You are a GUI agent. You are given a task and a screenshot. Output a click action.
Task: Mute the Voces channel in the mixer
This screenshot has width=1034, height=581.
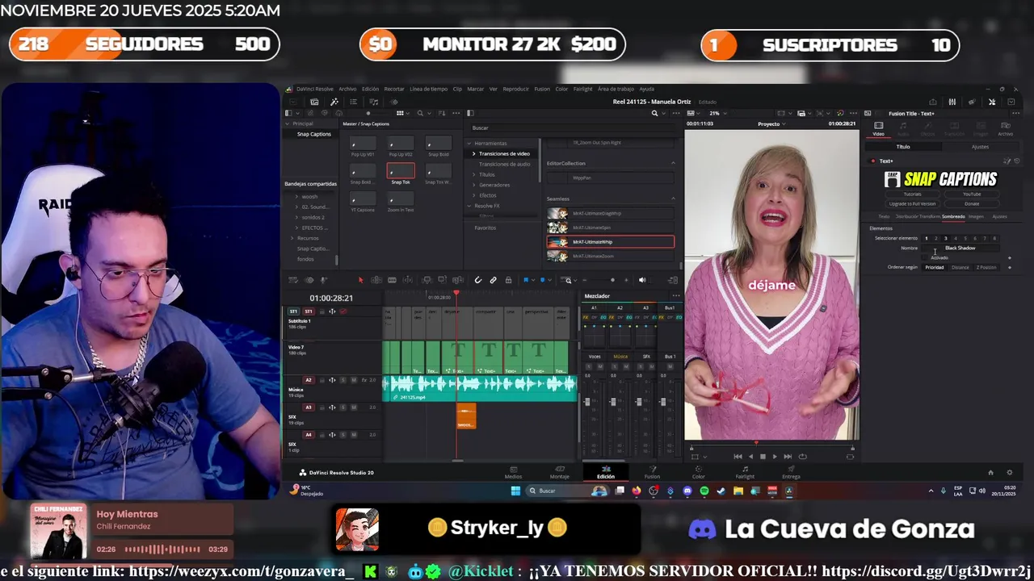(x=600, y=366)
